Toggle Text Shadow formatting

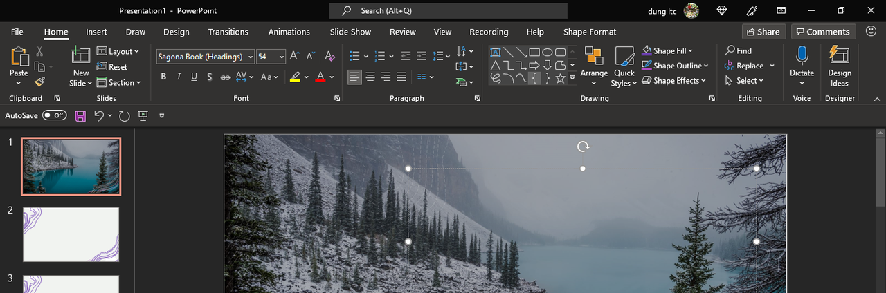point(209,77)
